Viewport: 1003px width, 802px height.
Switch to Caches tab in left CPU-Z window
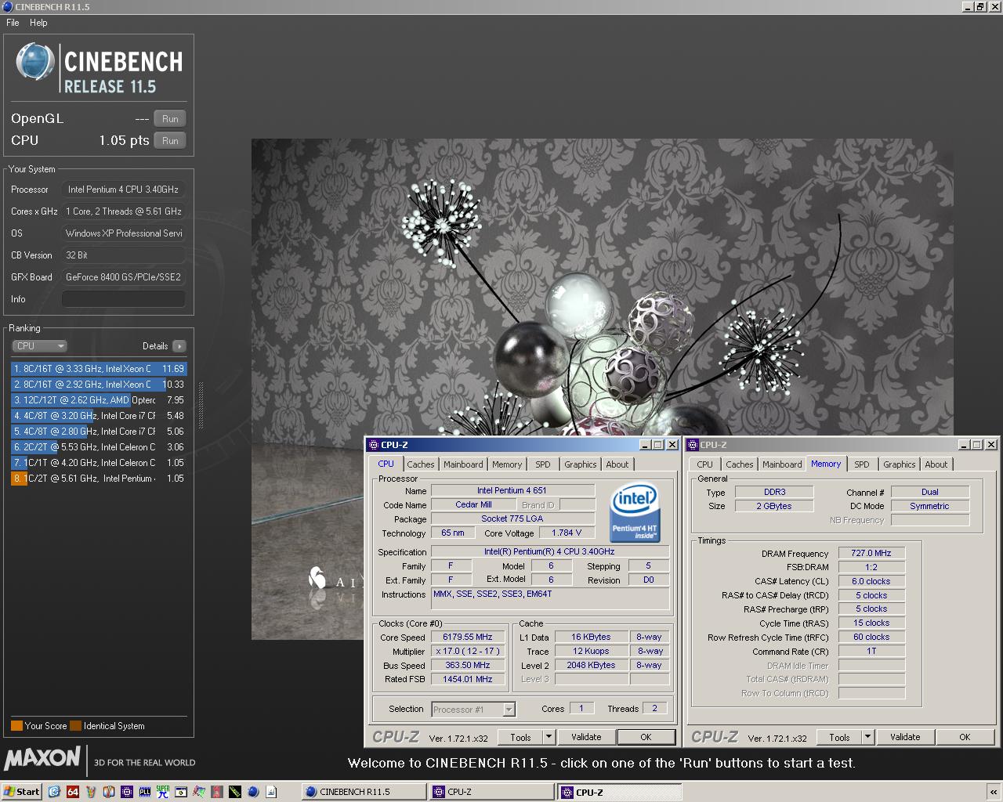click(421, 464)
